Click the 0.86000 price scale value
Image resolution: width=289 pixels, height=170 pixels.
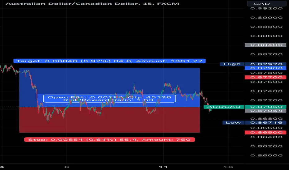(266, 155)
